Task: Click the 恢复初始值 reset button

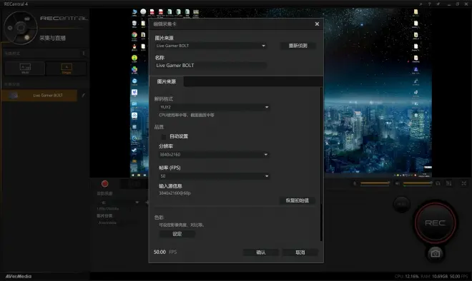Action: (298, 200)
